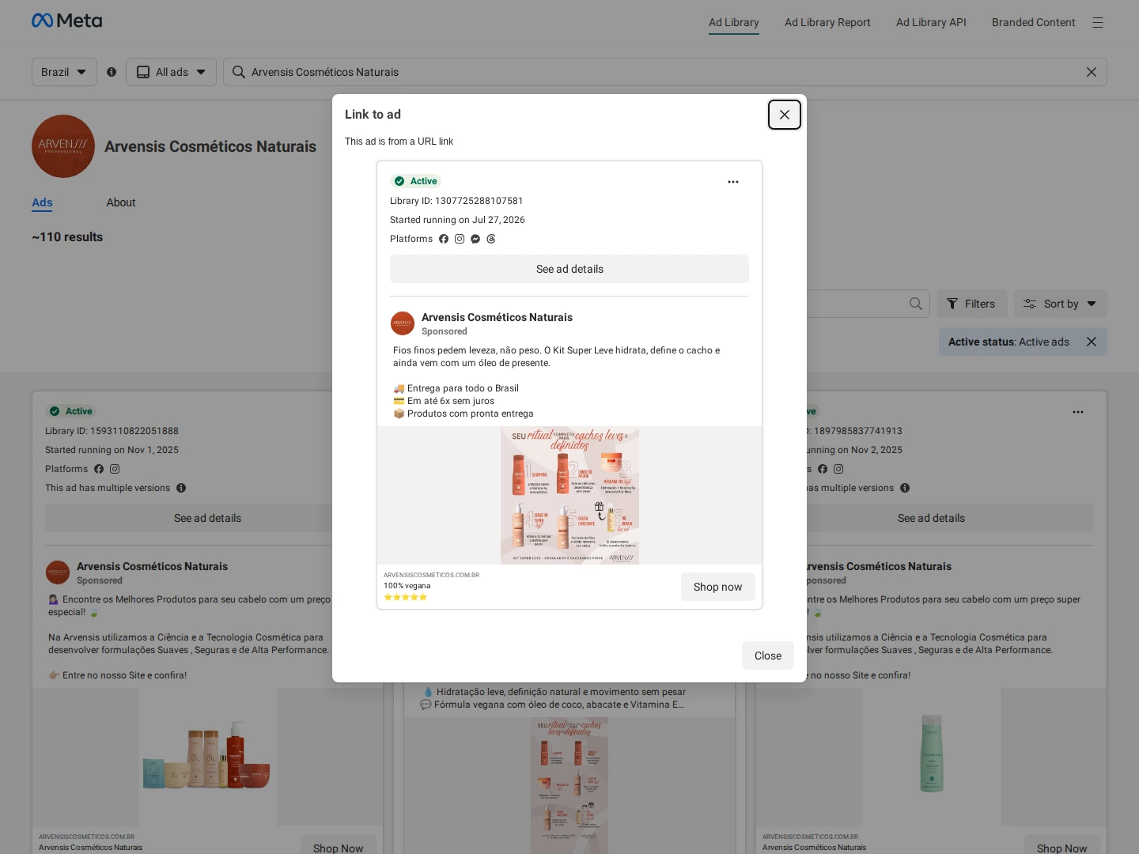Open advertiser name link on ad 1593110822051888
This screenshot has width=1139, height=854.
[x=152, y=566]
